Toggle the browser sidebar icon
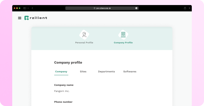 pos(25,8)
